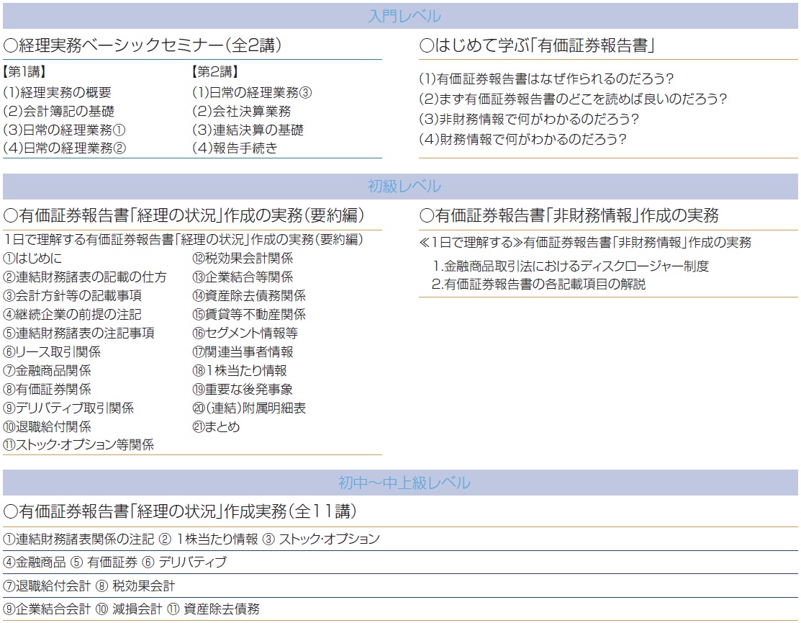This screenshot has height=623, width=801.
Task: Select ㉑まとめ
Action: [x=216, y=427]
